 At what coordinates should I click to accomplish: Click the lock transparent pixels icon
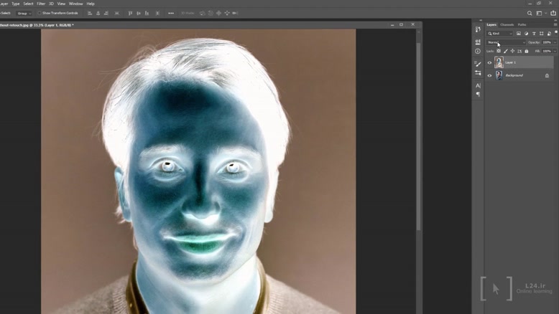(x=499, y=51)
